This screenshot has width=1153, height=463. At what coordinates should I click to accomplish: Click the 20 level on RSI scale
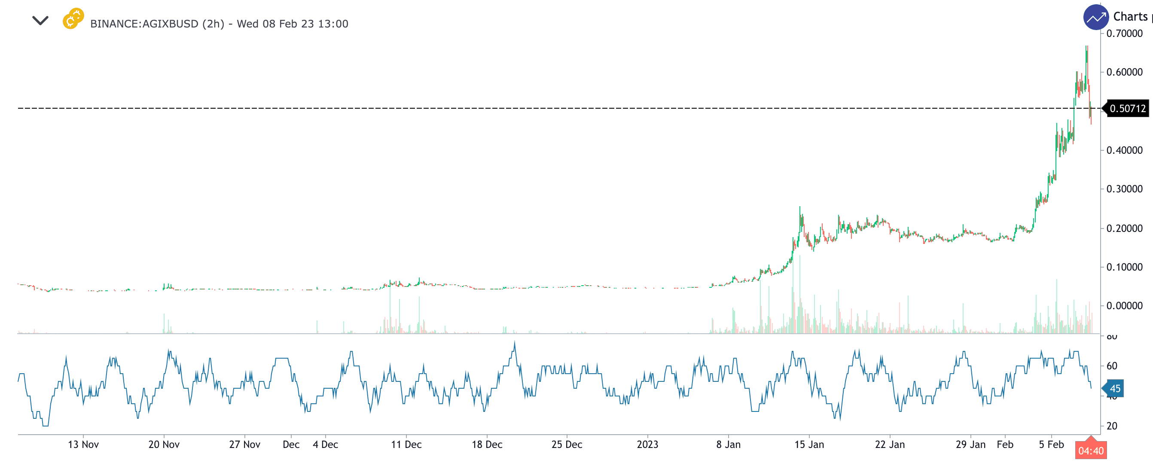click(1112, 426)
